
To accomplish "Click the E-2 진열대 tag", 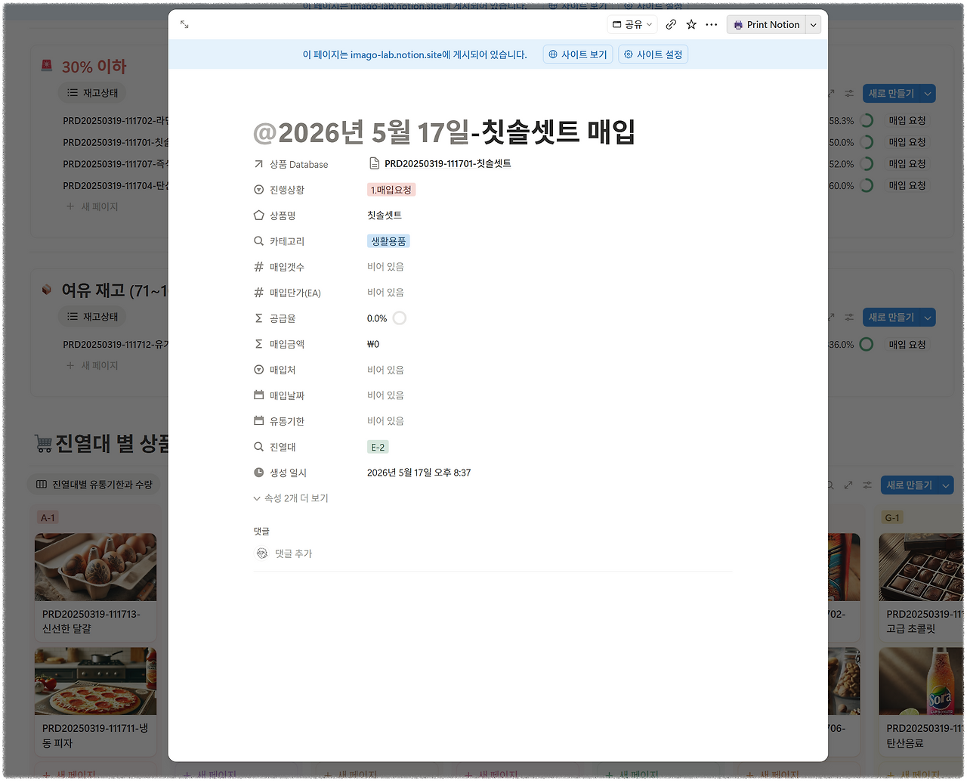I will (378, 447).
